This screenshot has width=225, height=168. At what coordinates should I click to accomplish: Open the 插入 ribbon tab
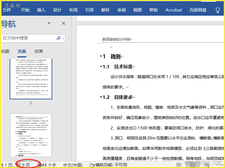click(x=41, y=10)
